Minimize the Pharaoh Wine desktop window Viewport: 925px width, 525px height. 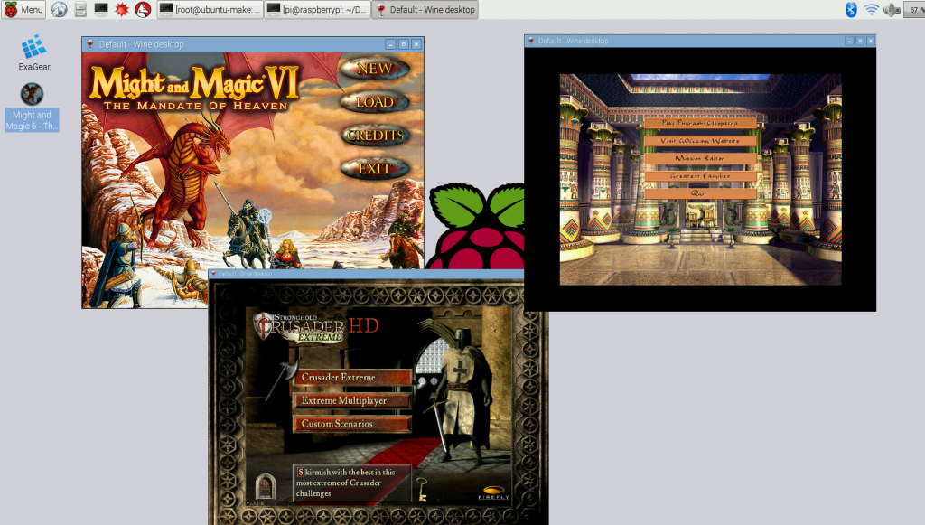pyautogui.click(x=849, y=41)
